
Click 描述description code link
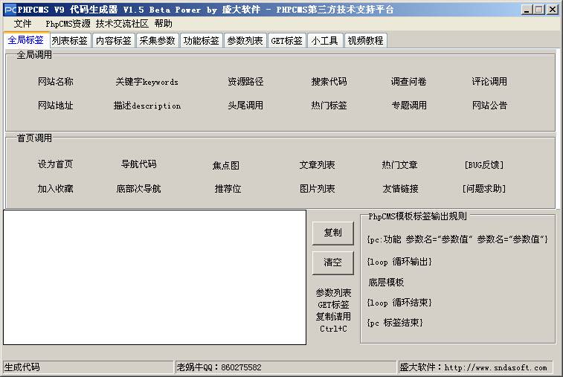147,106
